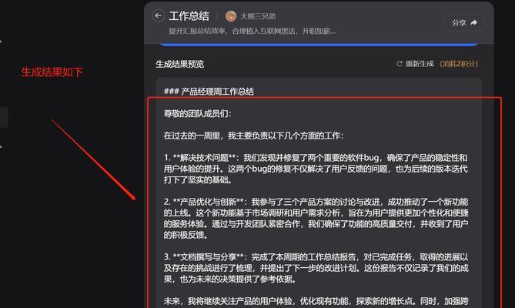Click the heading ### 产品经理周工作总结
The height and width of the screenshot is (308, 515).
(x=209, y=92)
